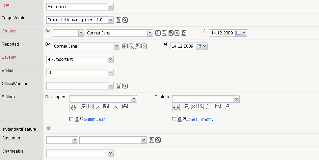Click delete (X) icon under Testers
Viewport: 319px width, 160px height.
(194, 106)
